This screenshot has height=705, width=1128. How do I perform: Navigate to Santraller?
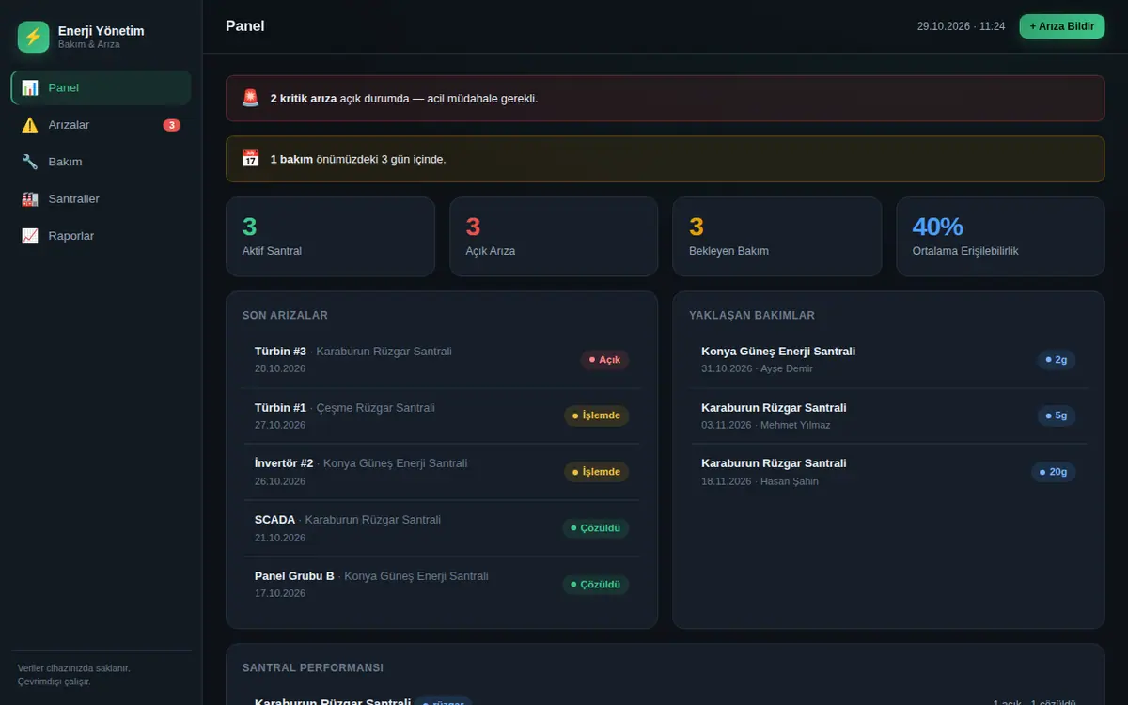[x=101, y=199]
